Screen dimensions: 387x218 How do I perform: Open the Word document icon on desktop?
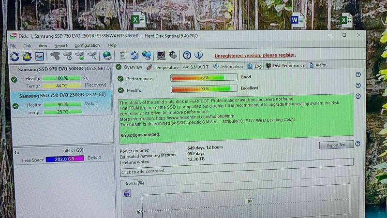pos(297,19)
